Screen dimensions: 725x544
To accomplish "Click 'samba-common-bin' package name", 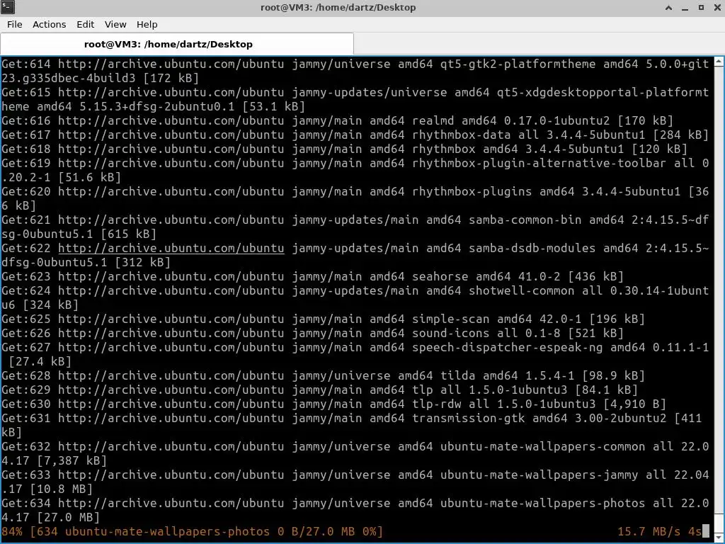I will (x=525, y=220).
